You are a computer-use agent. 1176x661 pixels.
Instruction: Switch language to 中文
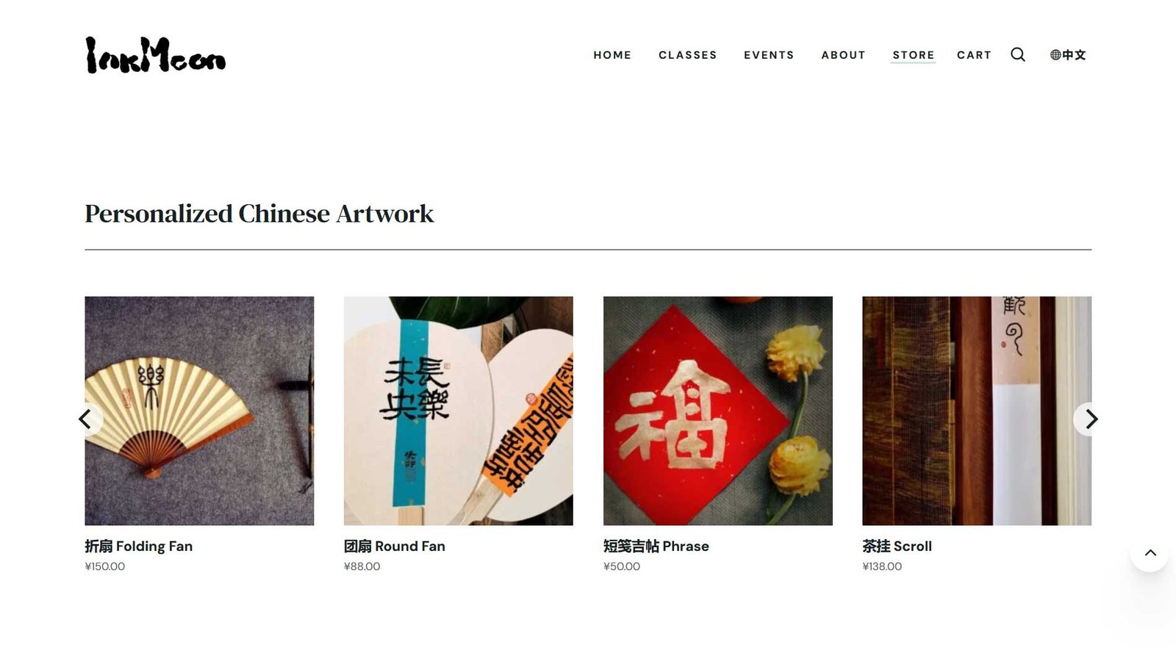click(x=1068, y=55)
